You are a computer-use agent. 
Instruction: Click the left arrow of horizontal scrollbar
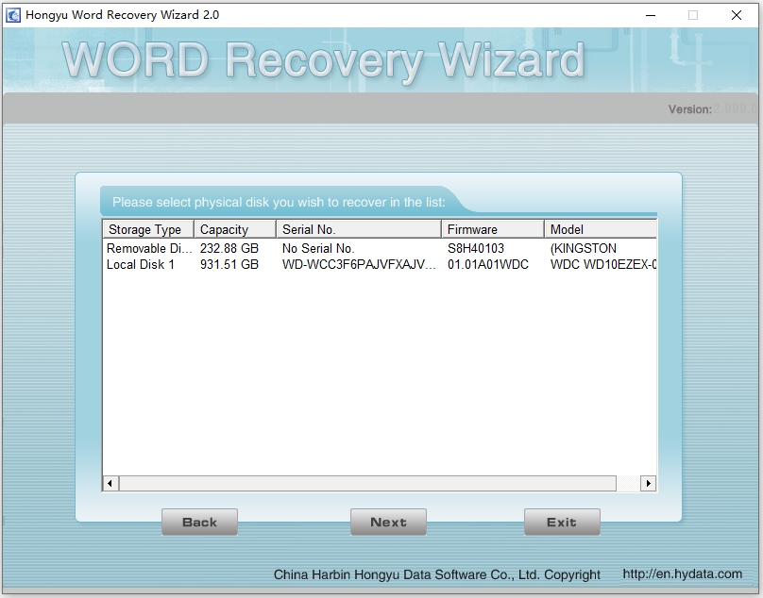[x=110, y=482]
